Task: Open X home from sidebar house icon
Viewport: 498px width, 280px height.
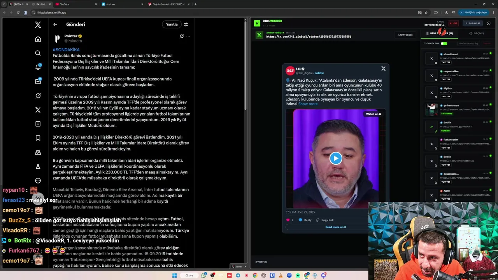Action: tap(38, 39)
